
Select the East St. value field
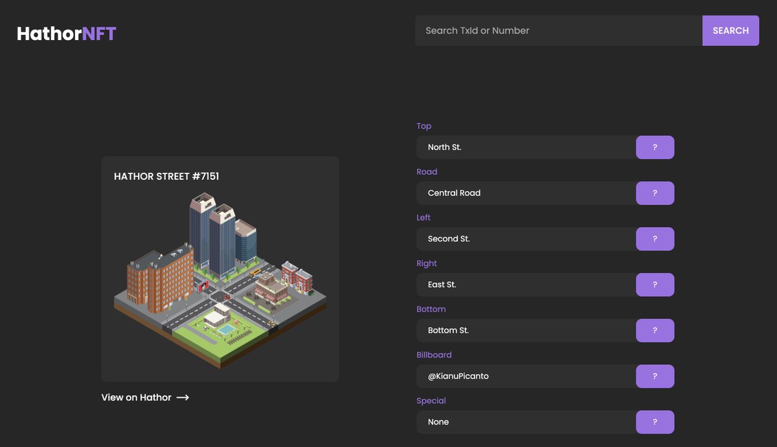click(526, 285)
